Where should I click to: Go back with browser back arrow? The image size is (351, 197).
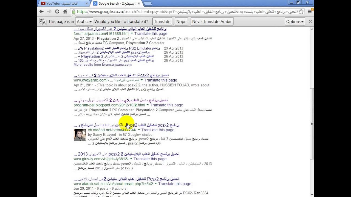(41, 11)
